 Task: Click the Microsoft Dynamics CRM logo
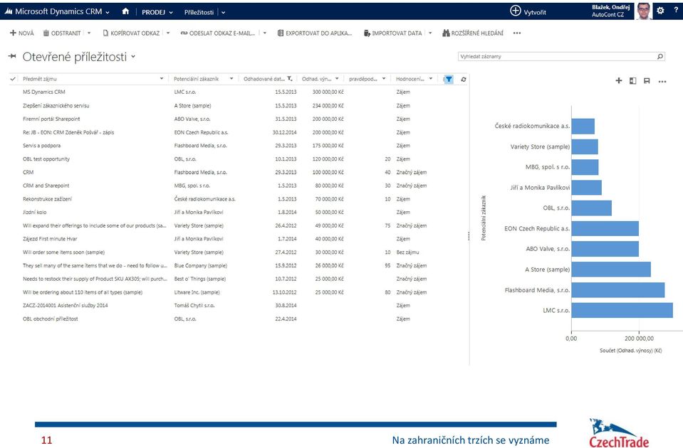pos(9,12)
